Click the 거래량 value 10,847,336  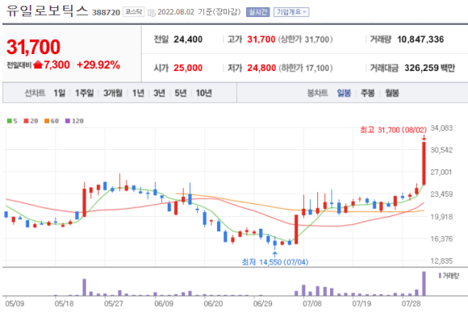[420, 40]
